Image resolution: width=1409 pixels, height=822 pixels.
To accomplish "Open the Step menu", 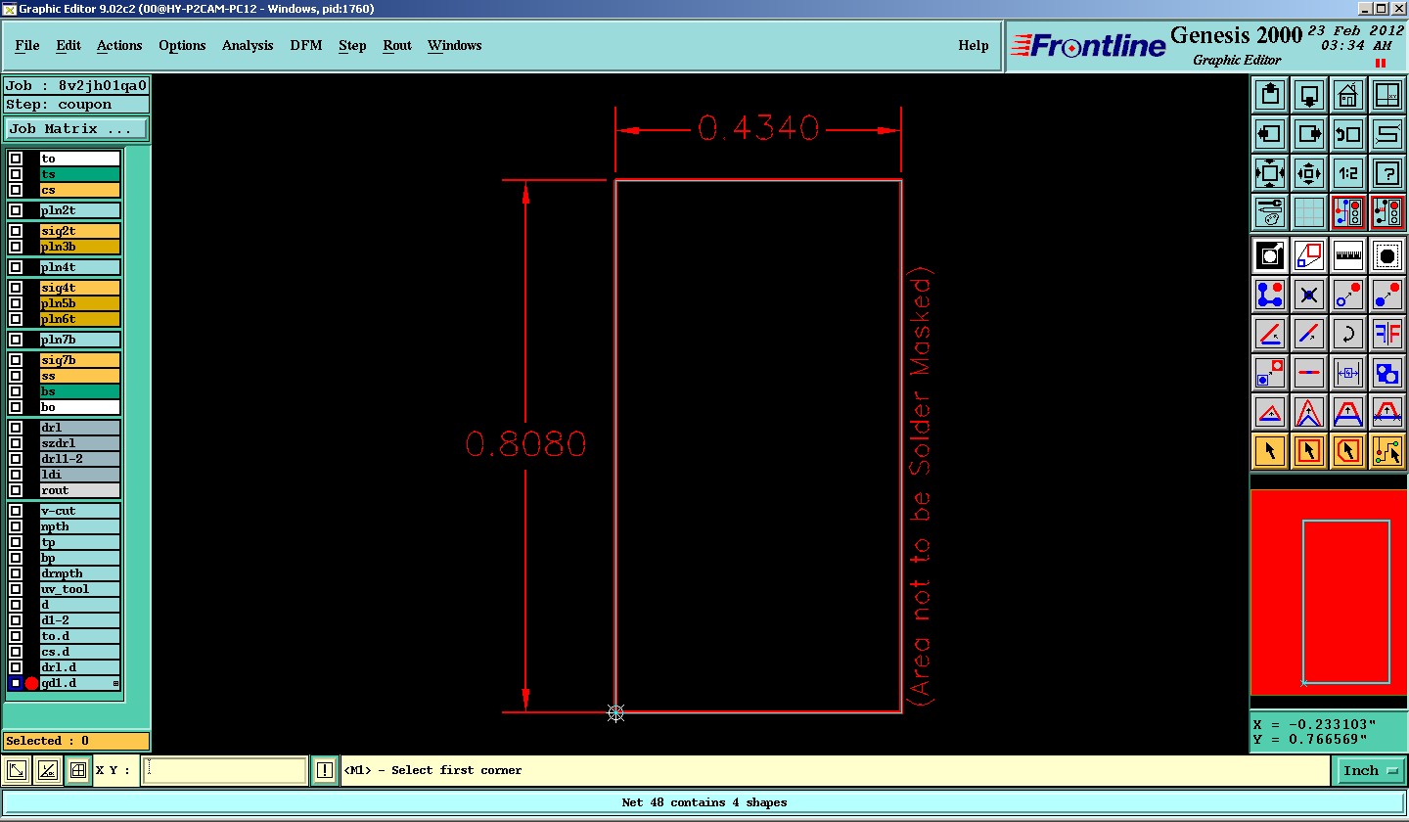I will (352, 45).
